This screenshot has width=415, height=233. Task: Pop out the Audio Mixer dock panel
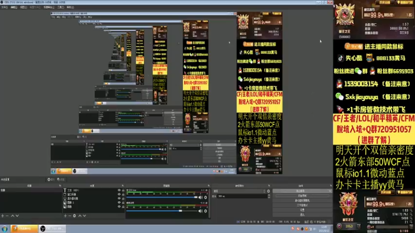(x=209, y=186)
